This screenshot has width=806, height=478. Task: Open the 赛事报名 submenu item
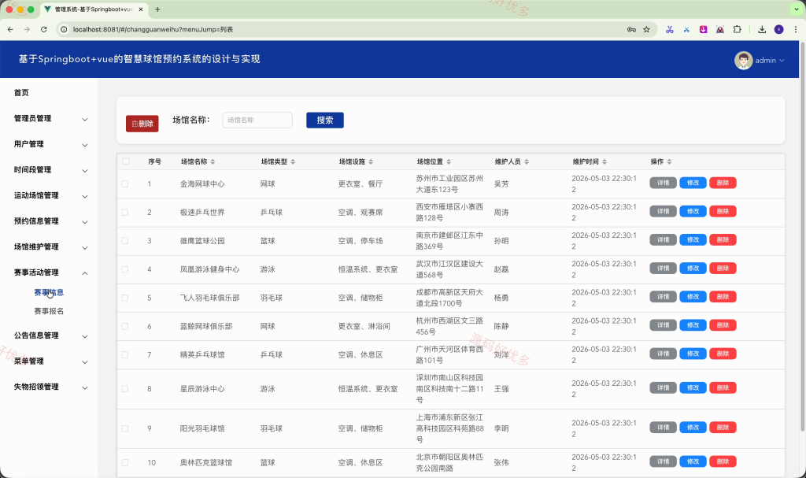pos(49,311)
